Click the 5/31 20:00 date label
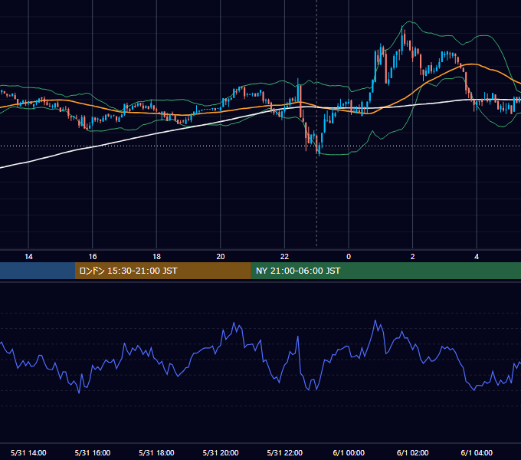521x460 pixels. click(221, 452)
